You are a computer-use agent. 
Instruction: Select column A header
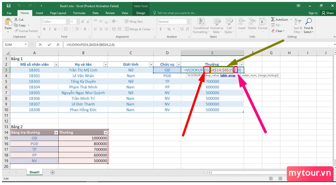coord(34,53)
